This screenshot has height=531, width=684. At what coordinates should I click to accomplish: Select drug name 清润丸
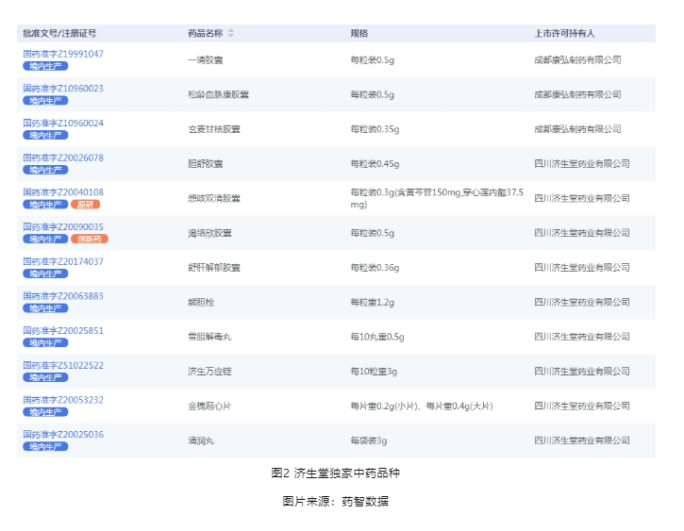(201, 440)
